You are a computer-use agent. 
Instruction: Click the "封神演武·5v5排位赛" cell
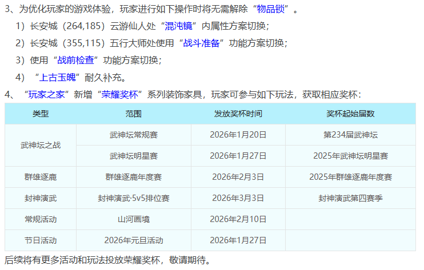click(134, 198)
